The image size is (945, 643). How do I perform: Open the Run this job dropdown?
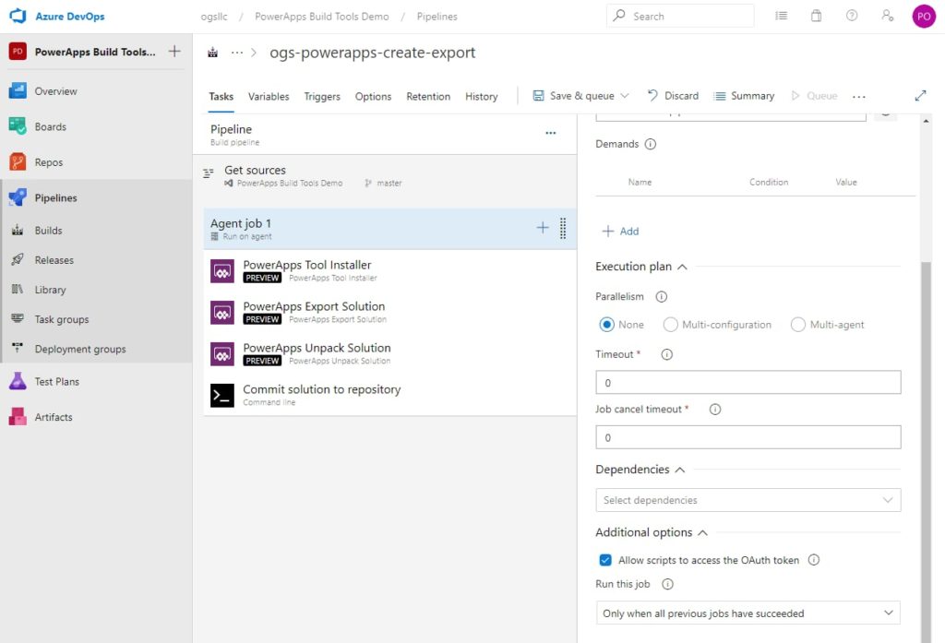pos(748,613)
